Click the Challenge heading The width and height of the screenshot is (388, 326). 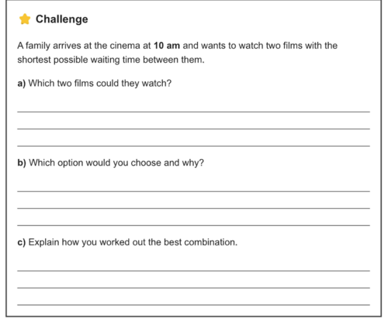pos(62,19)
